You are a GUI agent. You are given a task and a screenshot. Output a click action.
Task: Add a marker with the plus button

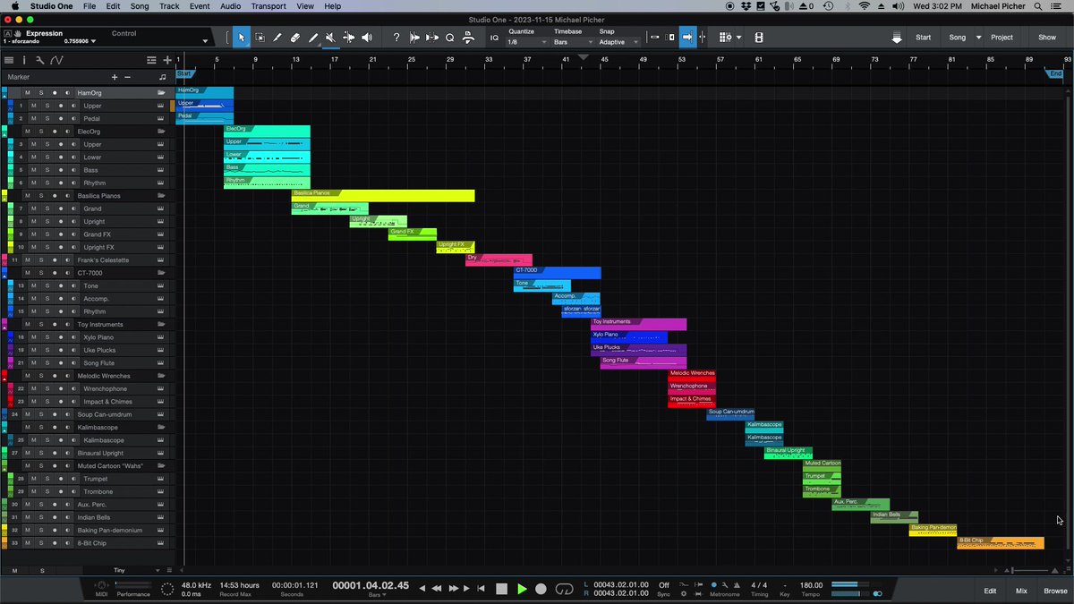point(115,77)
